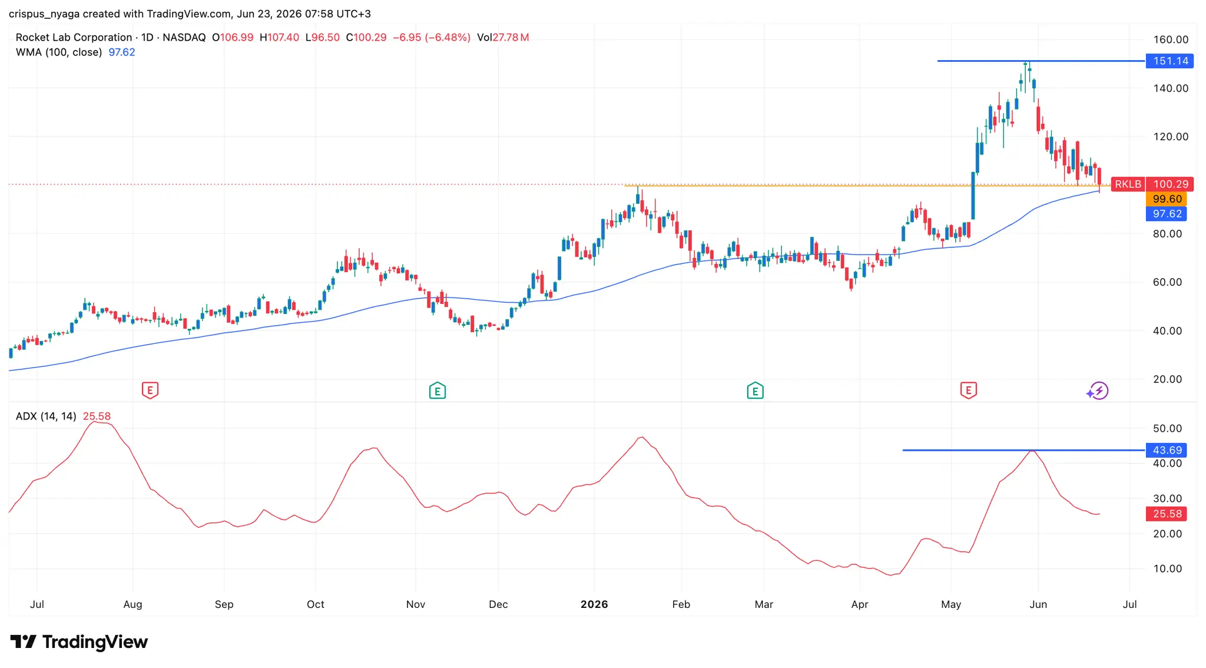Click the Mar label on the time axis
Screen dimensions: 1206x668
click(764, 604)
